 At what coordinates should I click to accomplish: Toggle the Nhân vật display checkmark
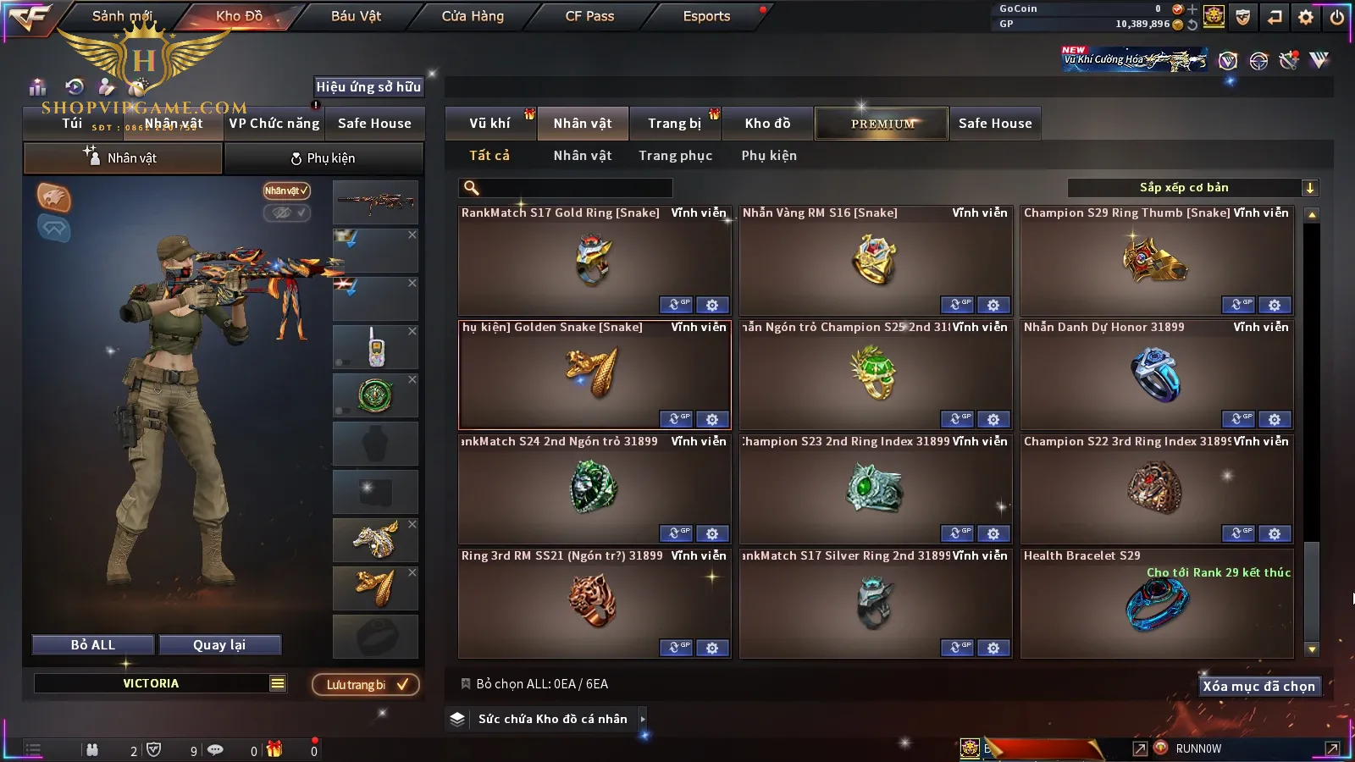coord(286,190)
